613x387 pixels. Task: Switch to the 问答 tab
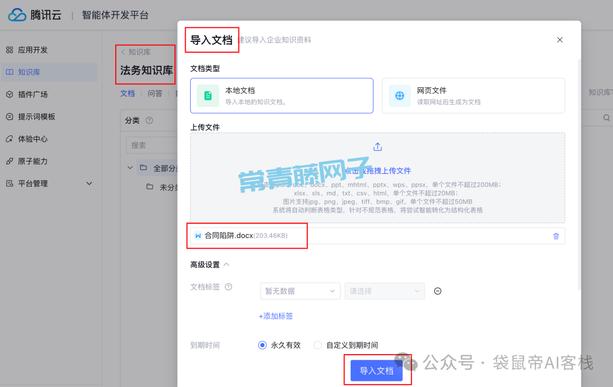click(x=155, y=93)
